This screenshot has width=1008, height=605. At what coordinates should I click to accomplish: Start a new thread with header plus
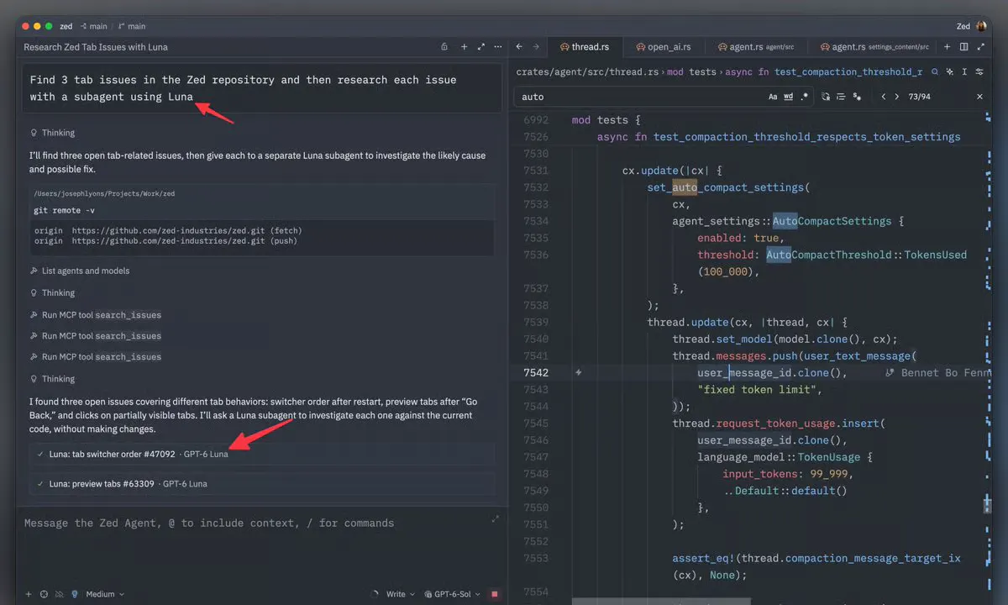tap(464, 47)
